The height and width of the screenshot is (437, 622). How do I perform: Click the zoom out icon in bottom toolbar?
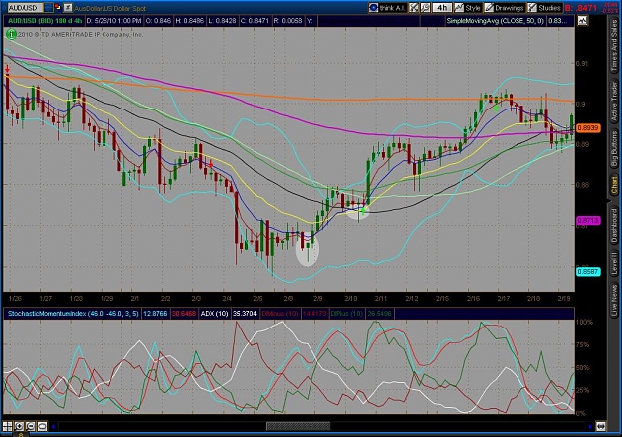[x=31, y=427]
